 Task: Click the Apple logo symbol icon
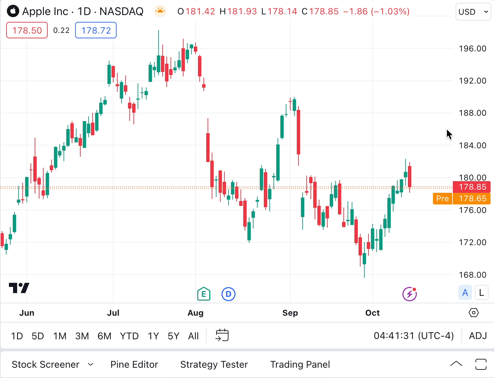[13, 11]
